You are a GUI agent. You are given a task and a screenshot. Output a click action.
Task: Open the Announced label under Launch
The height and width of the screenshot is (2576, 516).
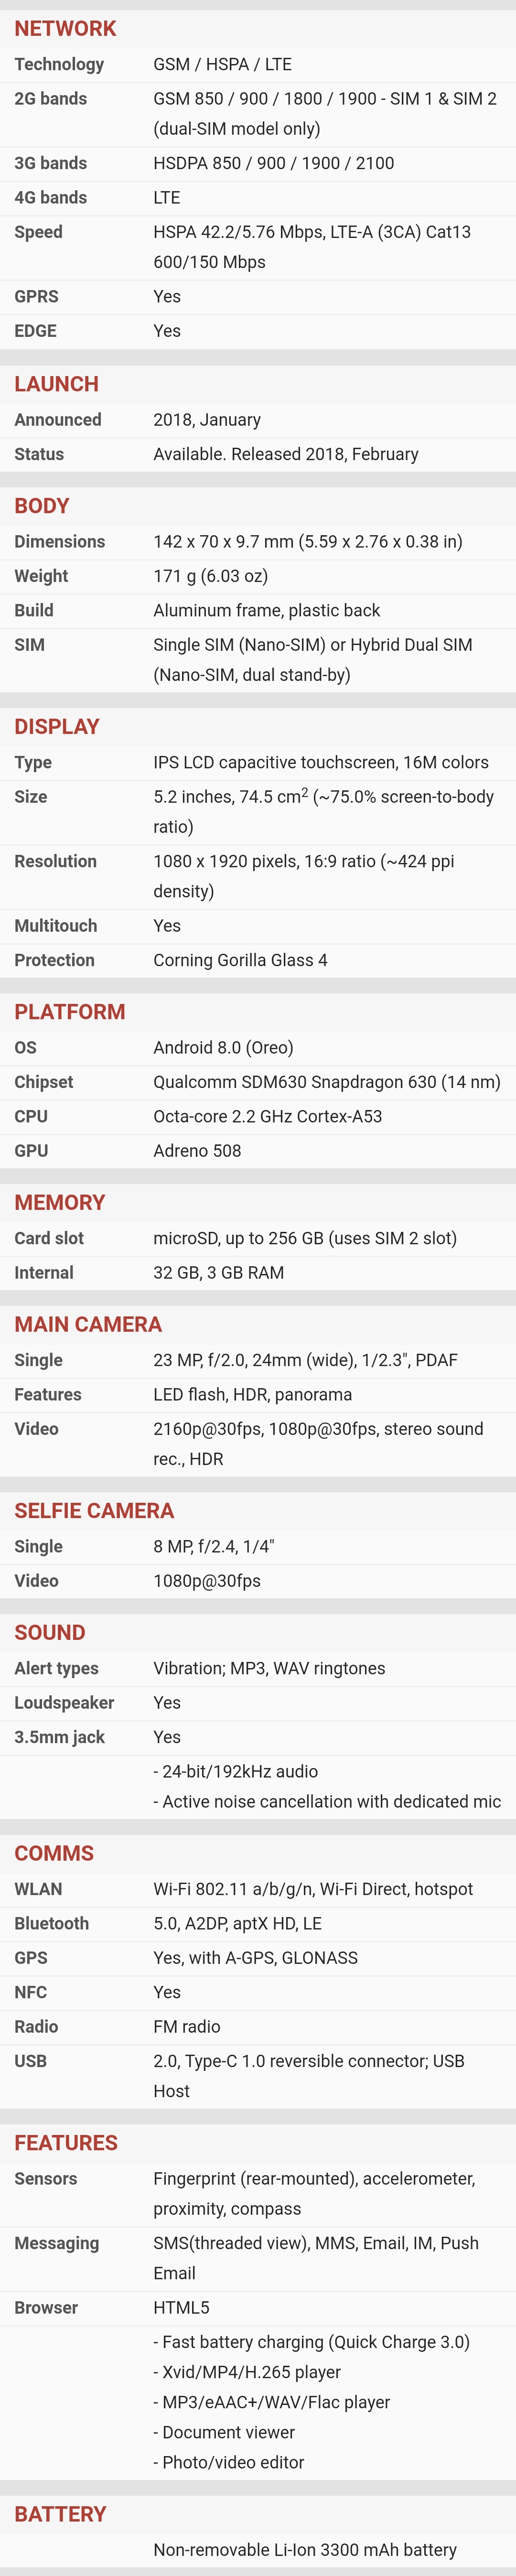57,420
